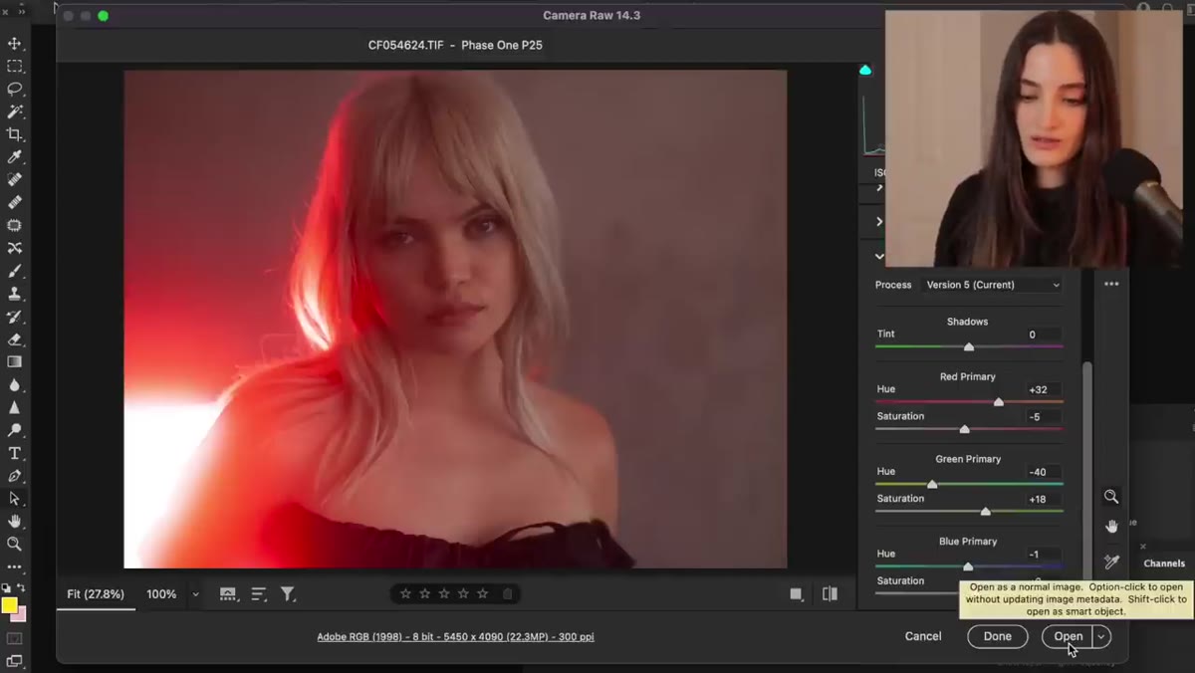Toggle before/after split view icon
This screenshot has height=673, width=1195.
click(x=830, y=594)
